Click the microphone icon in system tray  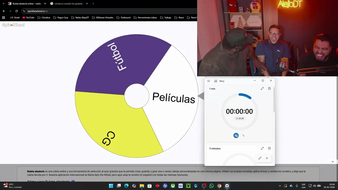click(x=297, y=186)
